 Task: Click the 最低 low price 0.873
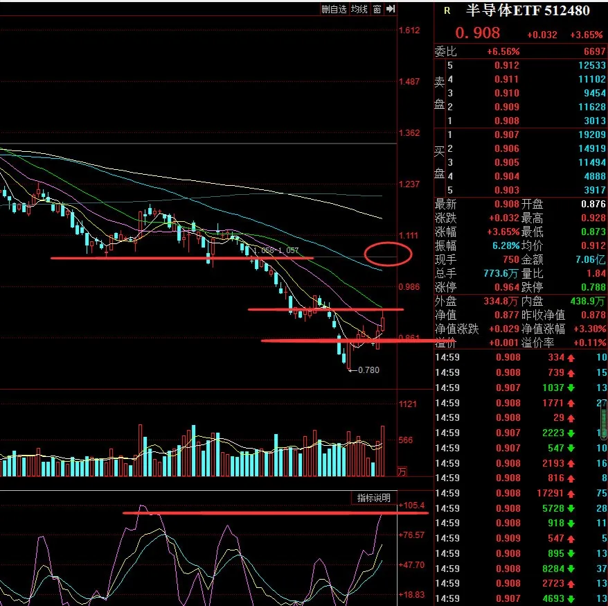(593, 232)
